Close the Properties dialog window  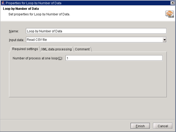(x=173, y=3)
